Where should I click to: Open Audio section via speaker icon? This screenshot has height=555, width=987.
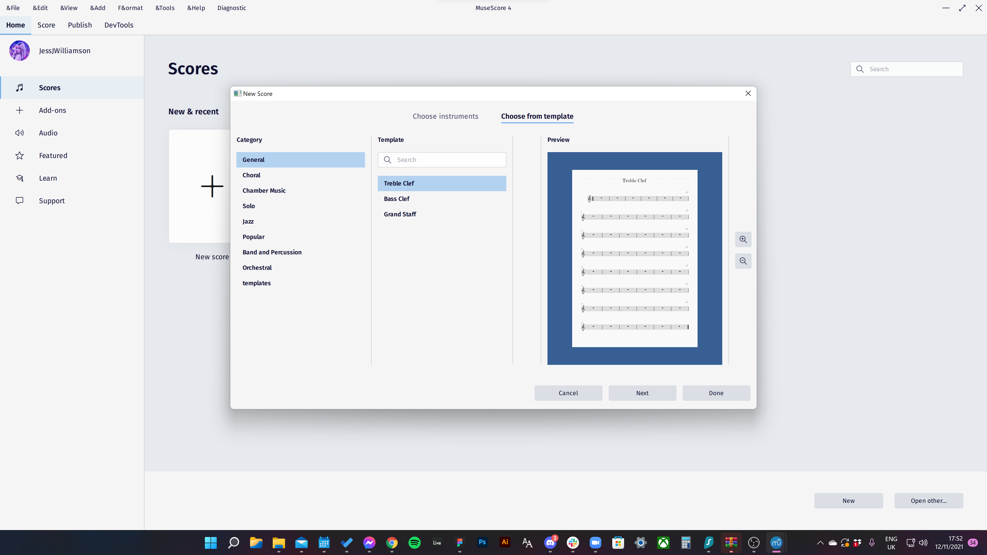pyautogui.click(x=20, y=133)
